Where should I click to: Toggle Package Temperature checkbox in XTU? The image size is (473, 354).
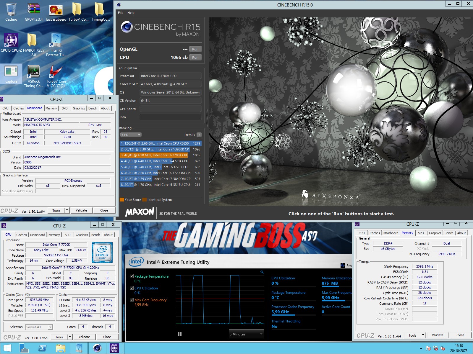[132, 276]
